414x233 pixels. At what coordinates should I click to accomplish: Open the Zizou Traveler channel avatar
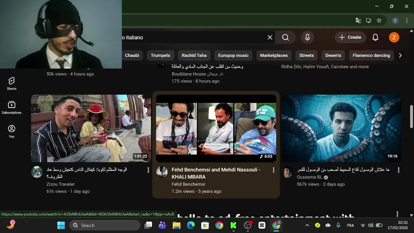(37, 172)
